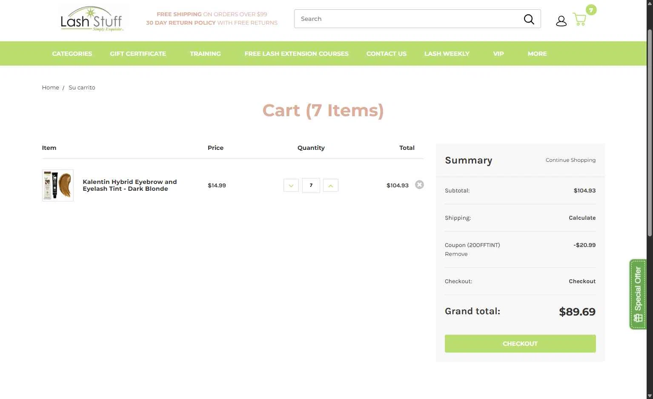Viewport: 653px width, 399px height.
Task: Open the user account icon
Action: [561, 21]
